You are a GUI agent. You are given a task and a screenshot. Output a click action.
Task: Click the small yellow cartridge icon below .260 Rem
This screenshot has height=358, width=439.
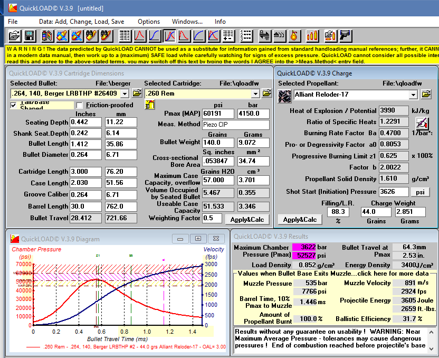pos(150,105)
